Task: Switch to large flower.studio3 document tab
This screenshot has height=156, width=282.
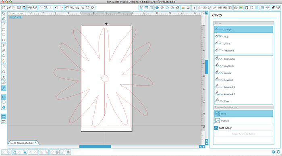Action: (x=22, y=143)
